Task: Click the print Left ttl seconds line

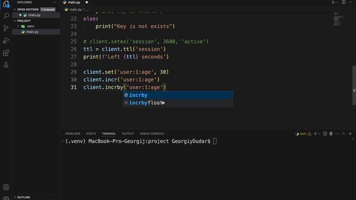Action: [x=126, y=57]
